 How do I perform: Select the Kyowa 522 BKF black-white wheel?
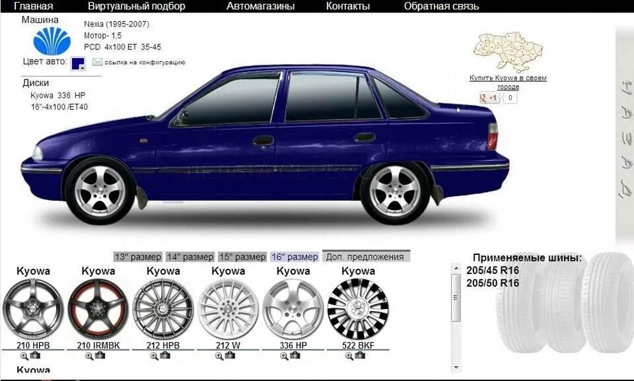[358, 309]
